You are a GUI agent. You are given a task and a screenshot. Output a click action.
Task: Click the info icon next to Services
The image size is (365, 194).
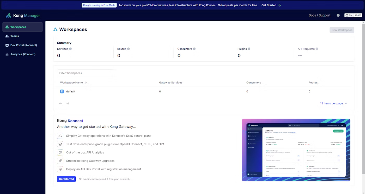click(70, 49)
